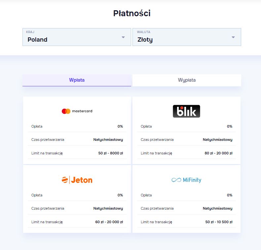Click MiFinity limit 50 zł - 10 500 zł

coord(219,222)
